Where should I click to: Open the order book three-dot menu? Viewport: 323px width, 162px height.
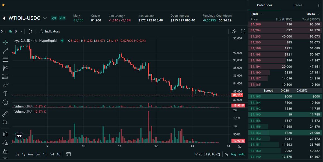pos(319,5)
